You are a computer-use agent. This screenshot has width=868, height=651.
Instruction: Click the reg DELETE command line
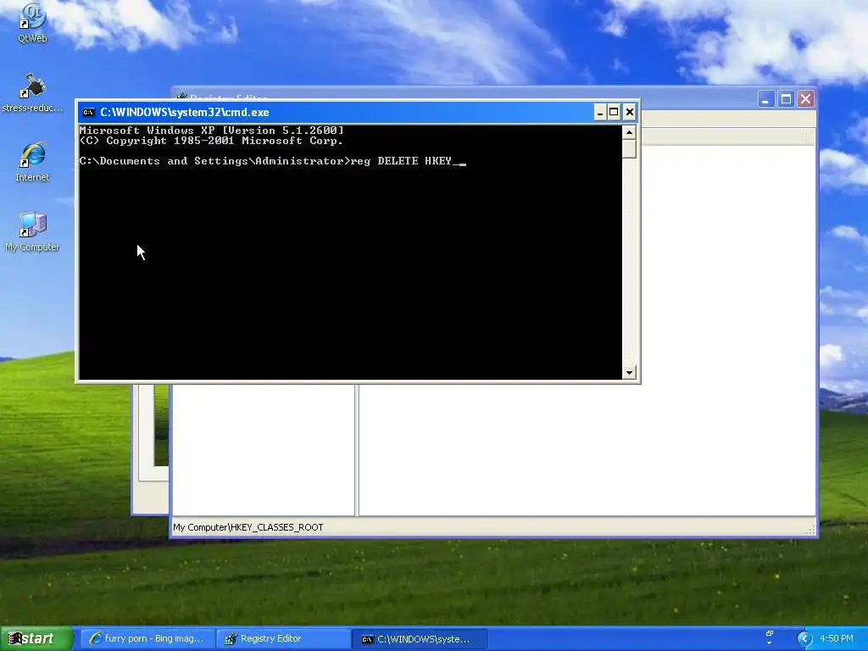click(272, 161)
